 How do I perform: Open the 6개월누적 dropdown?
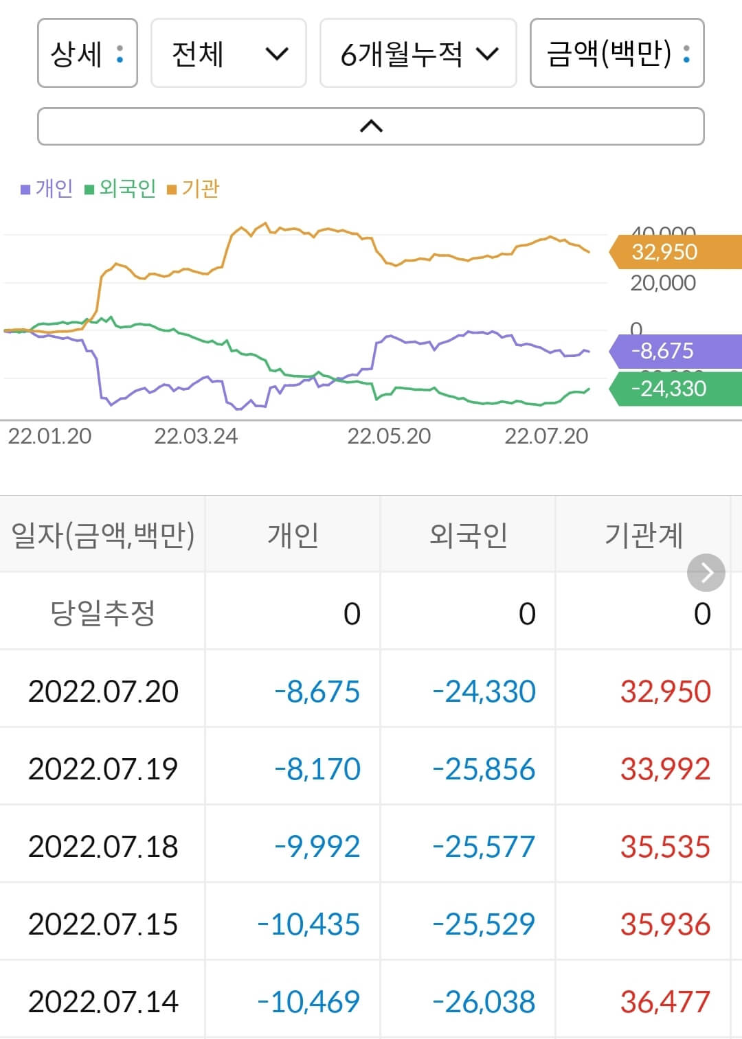click(419, 54)
